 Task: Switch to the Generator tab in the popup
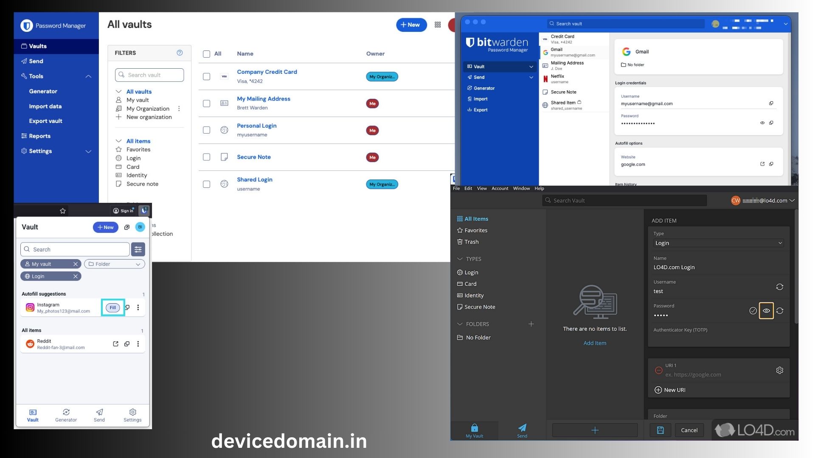point(66,415)
